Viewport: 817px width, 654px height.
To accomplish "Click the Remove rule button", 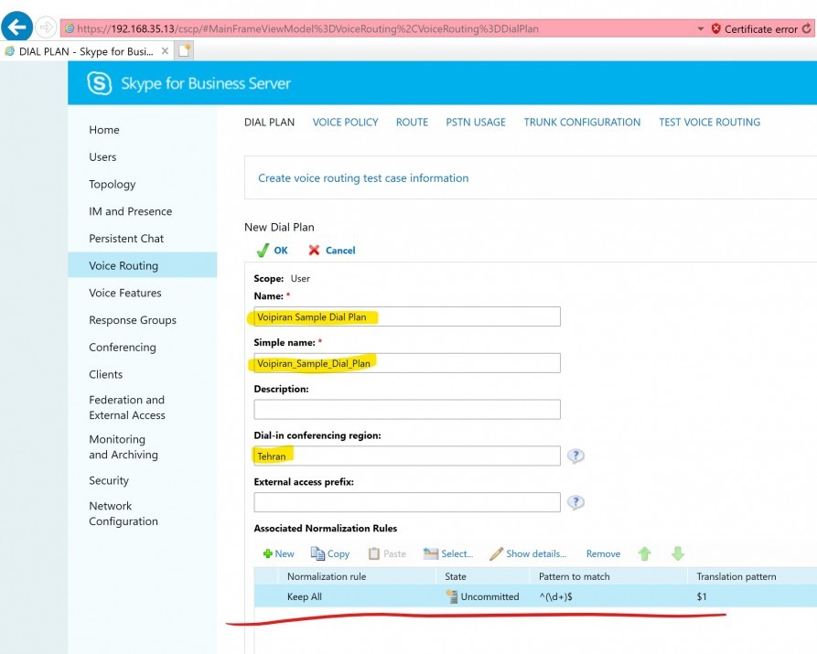I will point(603,553).
